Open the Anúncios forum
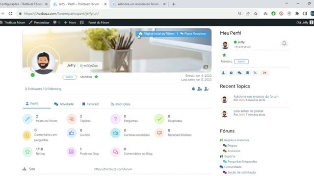 [234, 151]
